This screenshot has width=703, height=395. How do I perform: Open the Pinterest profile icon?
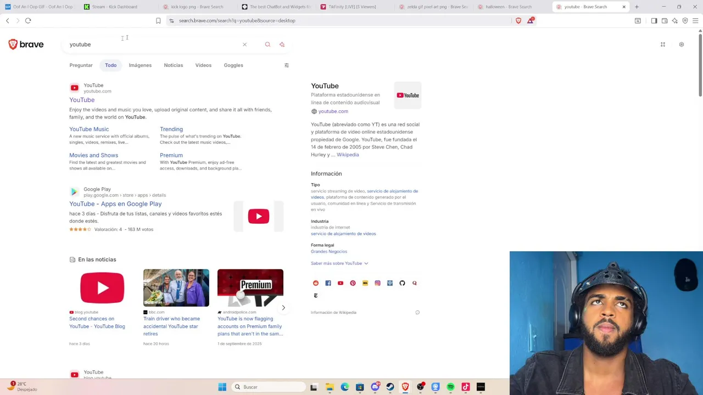pos(353,283)
